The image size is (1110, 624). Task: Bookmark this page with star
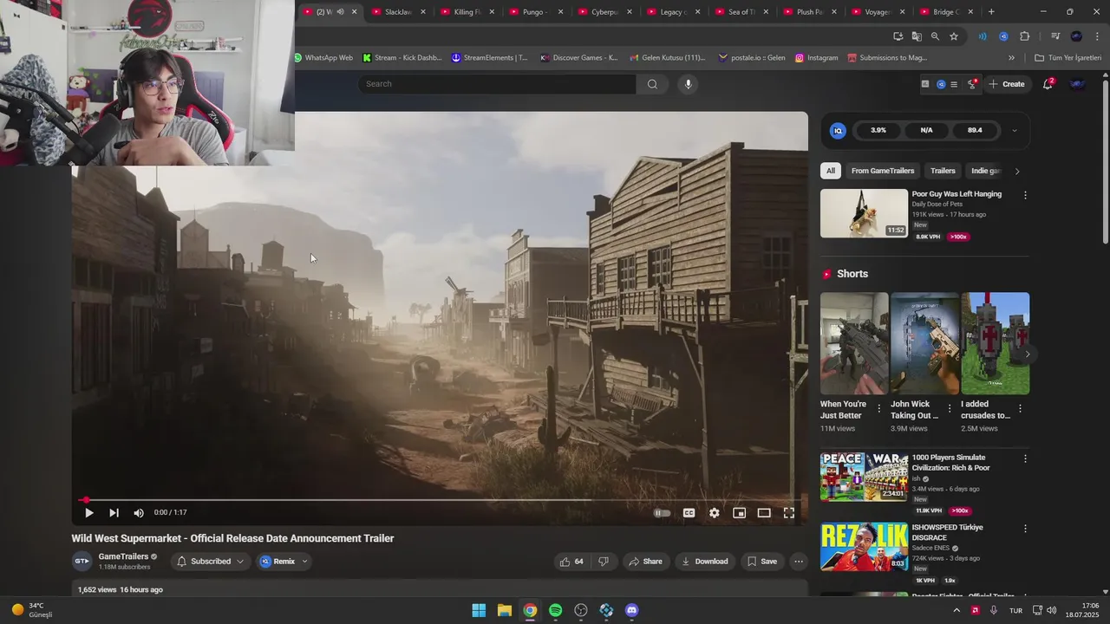[954, 36]
